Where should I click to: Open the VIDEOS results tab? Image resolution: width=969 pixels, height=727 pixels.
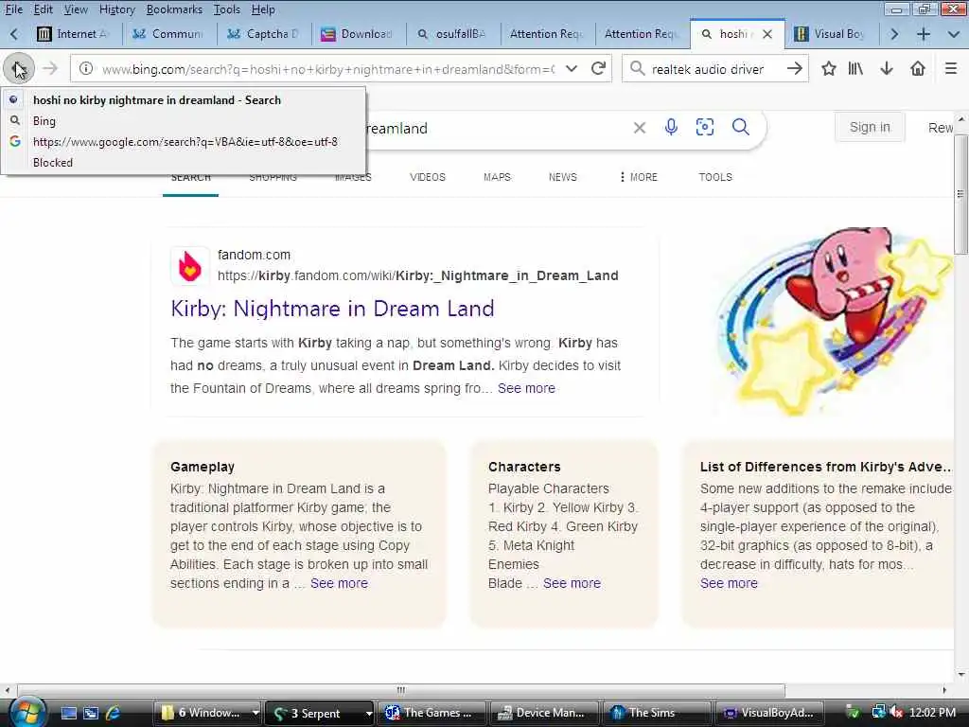(x=428, y=177)
